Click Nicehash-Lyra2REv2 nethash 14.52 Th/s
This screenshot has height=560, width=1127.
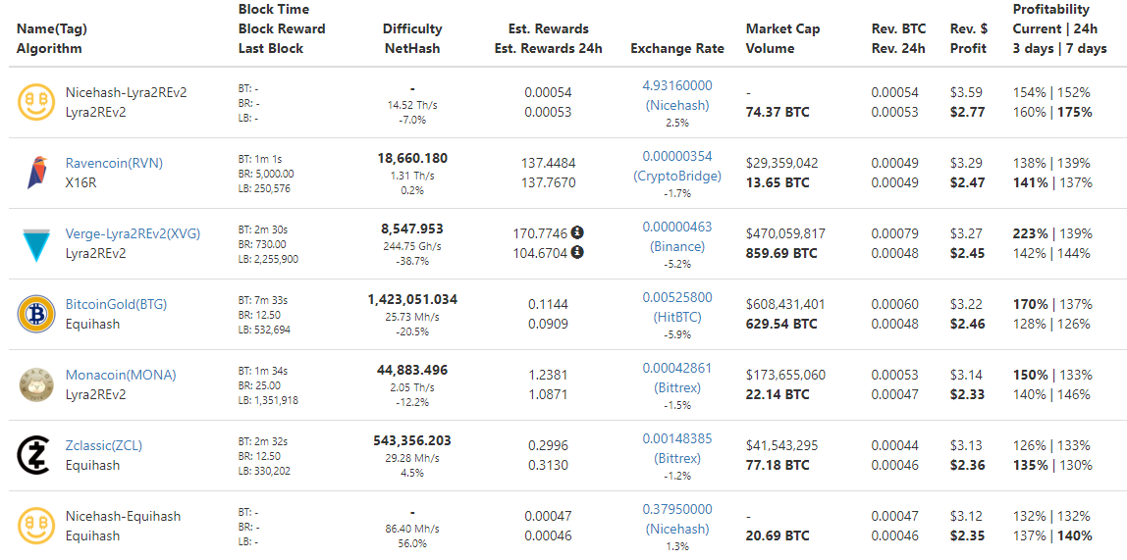coord(412,105)
